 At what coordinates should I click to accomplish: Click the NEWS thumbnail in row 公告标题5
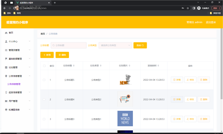pos(125,80)
